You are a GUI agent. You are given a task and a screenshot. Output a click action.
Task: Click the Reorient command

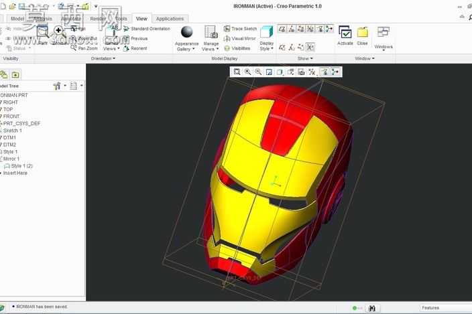tap(135, 48)
